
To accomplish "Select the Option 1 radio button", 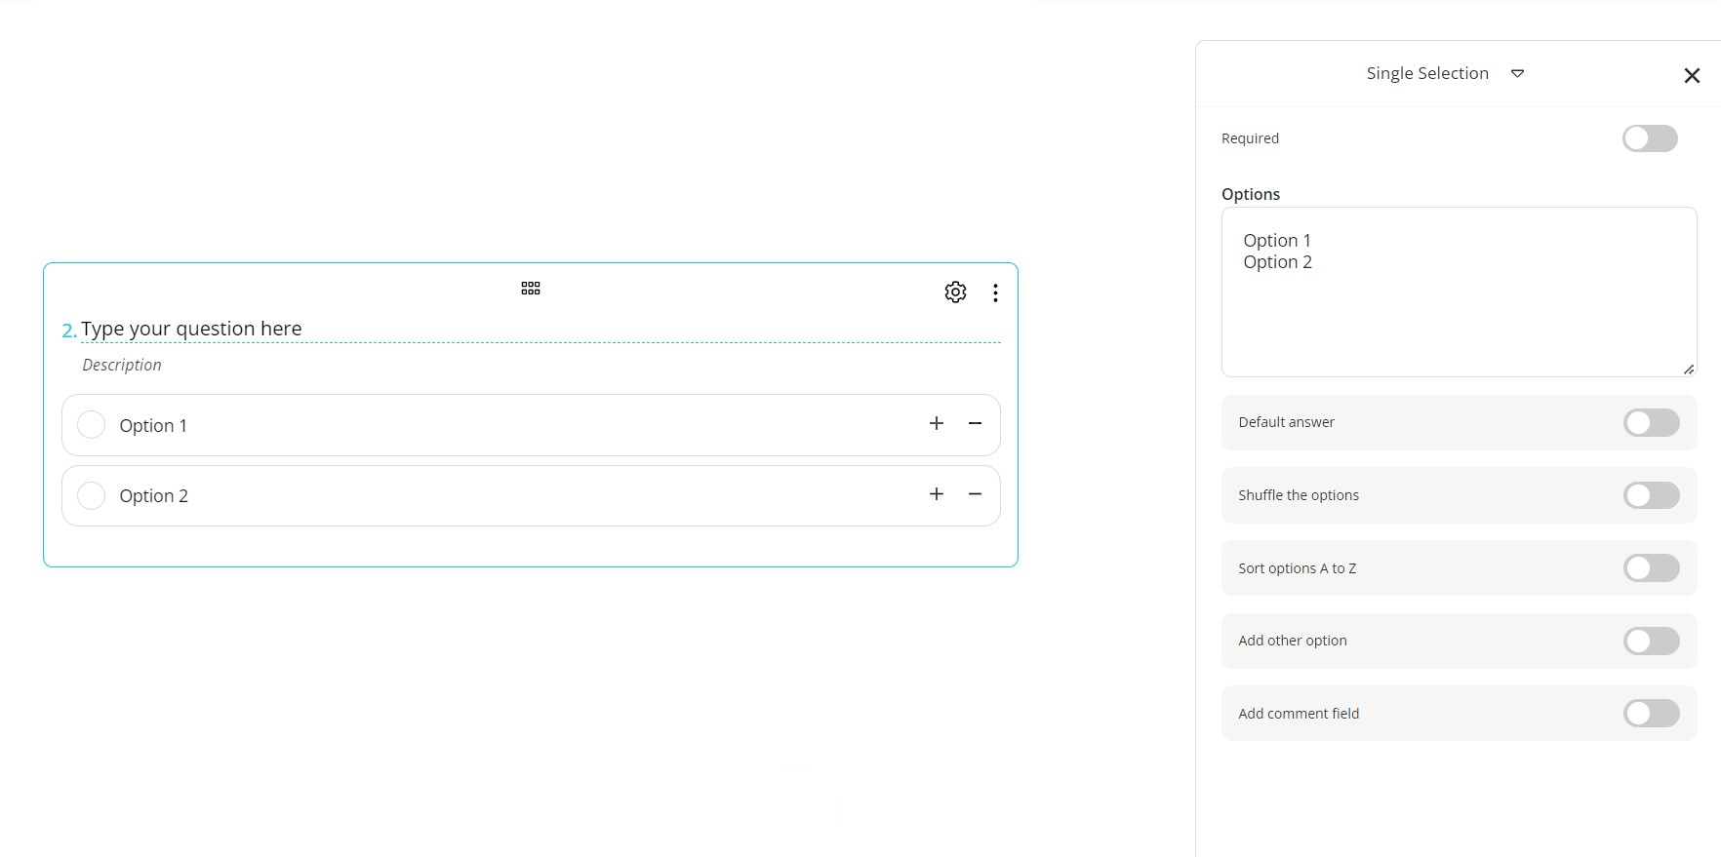I will [x=91, y=425].
